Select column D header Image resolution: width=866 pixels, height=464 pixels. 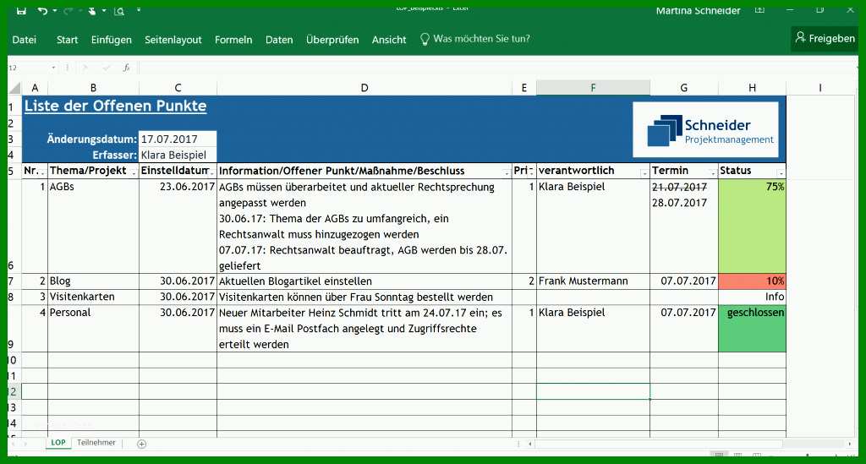coord(364,88)
